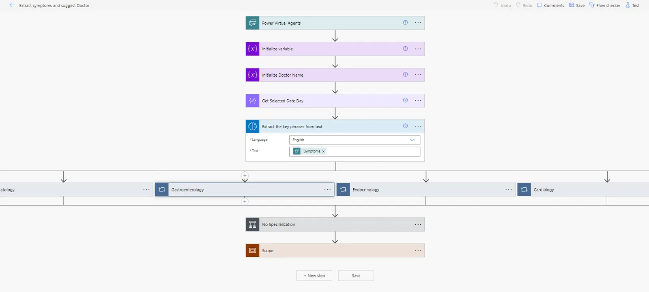This screenshot has width=649, height=292.
Task: Click the Save button below the flow
Action: (356, 276)
